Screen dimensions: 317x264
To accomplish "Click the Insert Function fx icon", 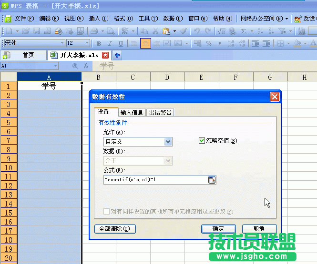I will pos(86,66).
